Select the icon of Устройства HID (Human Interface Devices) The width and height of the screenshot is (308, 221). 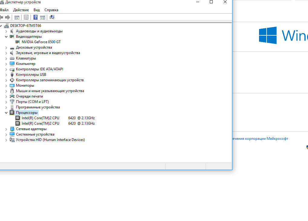tap(12, 140)
